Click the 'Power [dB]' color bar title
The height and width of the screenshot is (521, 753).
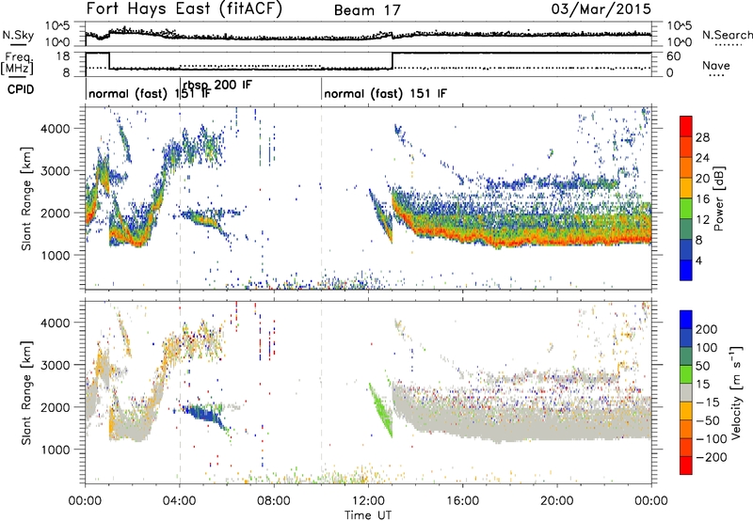click(718, 198)
